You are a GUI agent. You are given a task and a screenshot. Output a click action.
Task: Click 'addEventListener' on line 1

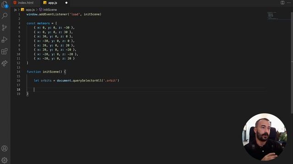pyautogui.click(x=53, y=14)
